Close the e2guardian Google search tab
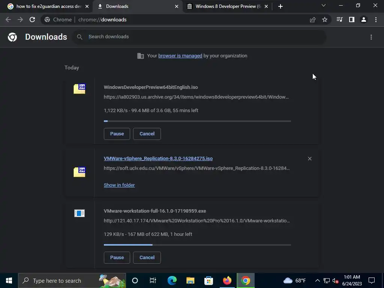384x288 pixels. click(87, 6)
